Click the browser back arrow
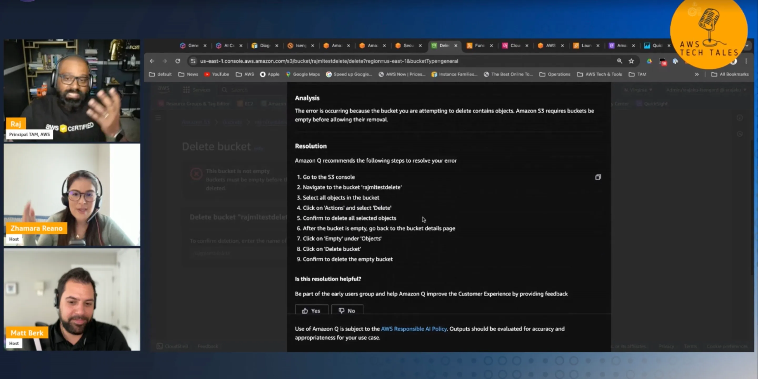This screenshot has width=758, height=379. coord(152,61)
